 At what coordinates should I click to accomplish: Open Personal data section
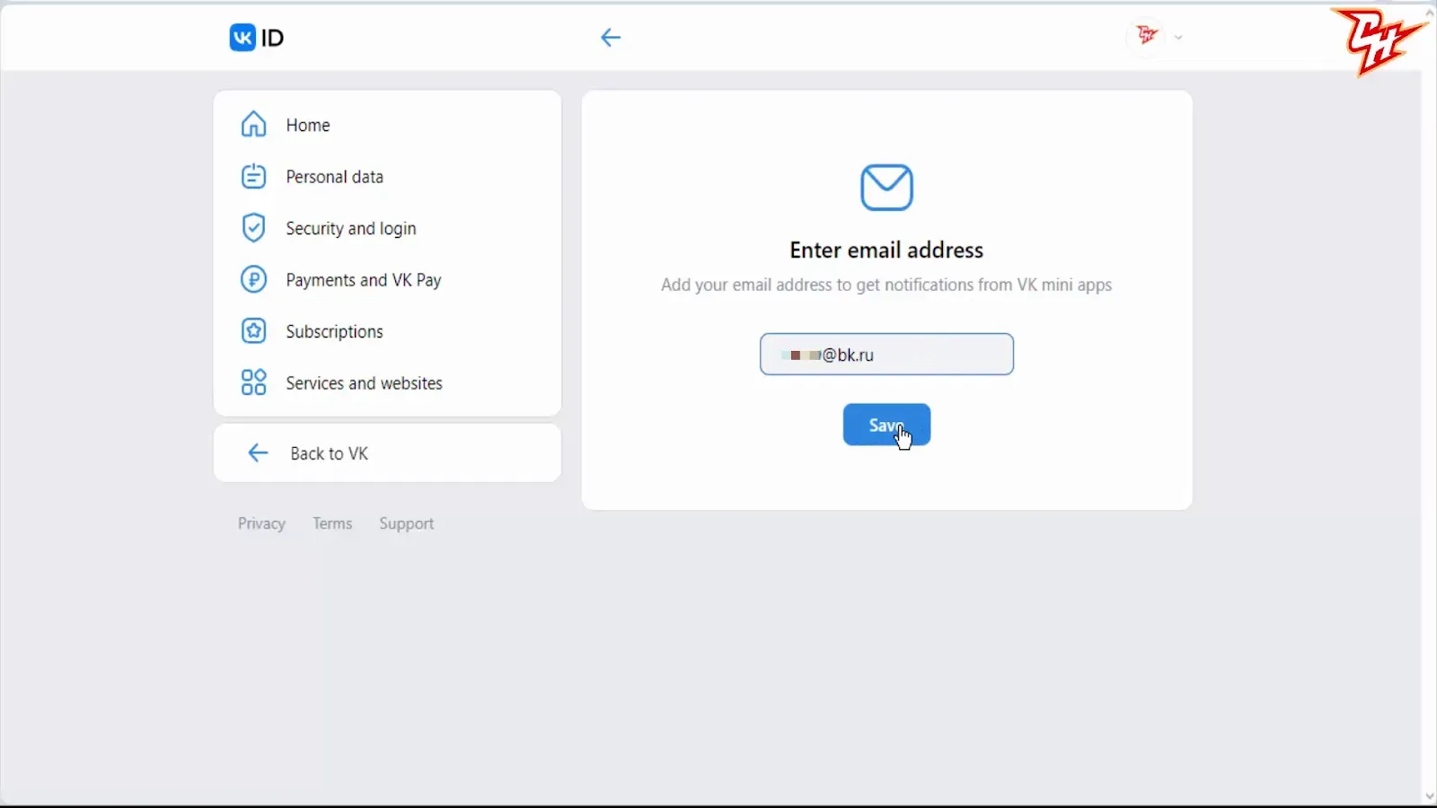tap(387, 177)
